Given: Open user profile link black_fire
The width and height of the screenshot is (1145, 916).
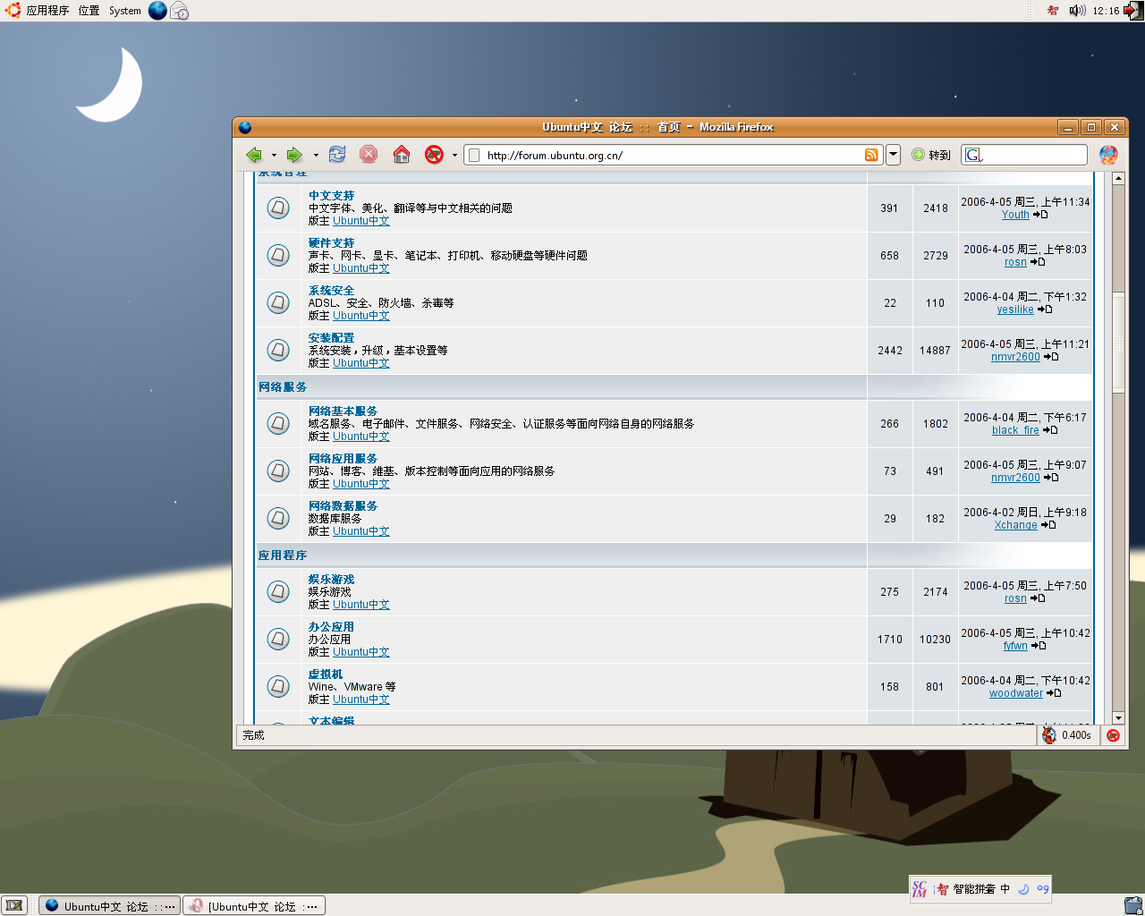Looking at the screenshot, I should pyautogui.click(x=1015, y=430).
